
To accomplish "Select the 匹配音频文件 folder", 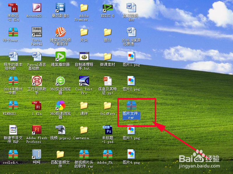I will click(60, 155).
